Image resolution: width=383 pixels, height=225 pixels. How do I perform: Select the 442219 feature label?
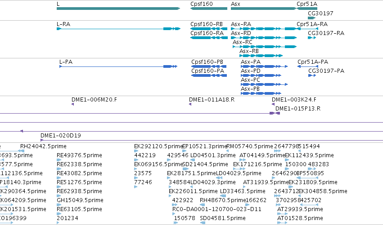point(145,155)
